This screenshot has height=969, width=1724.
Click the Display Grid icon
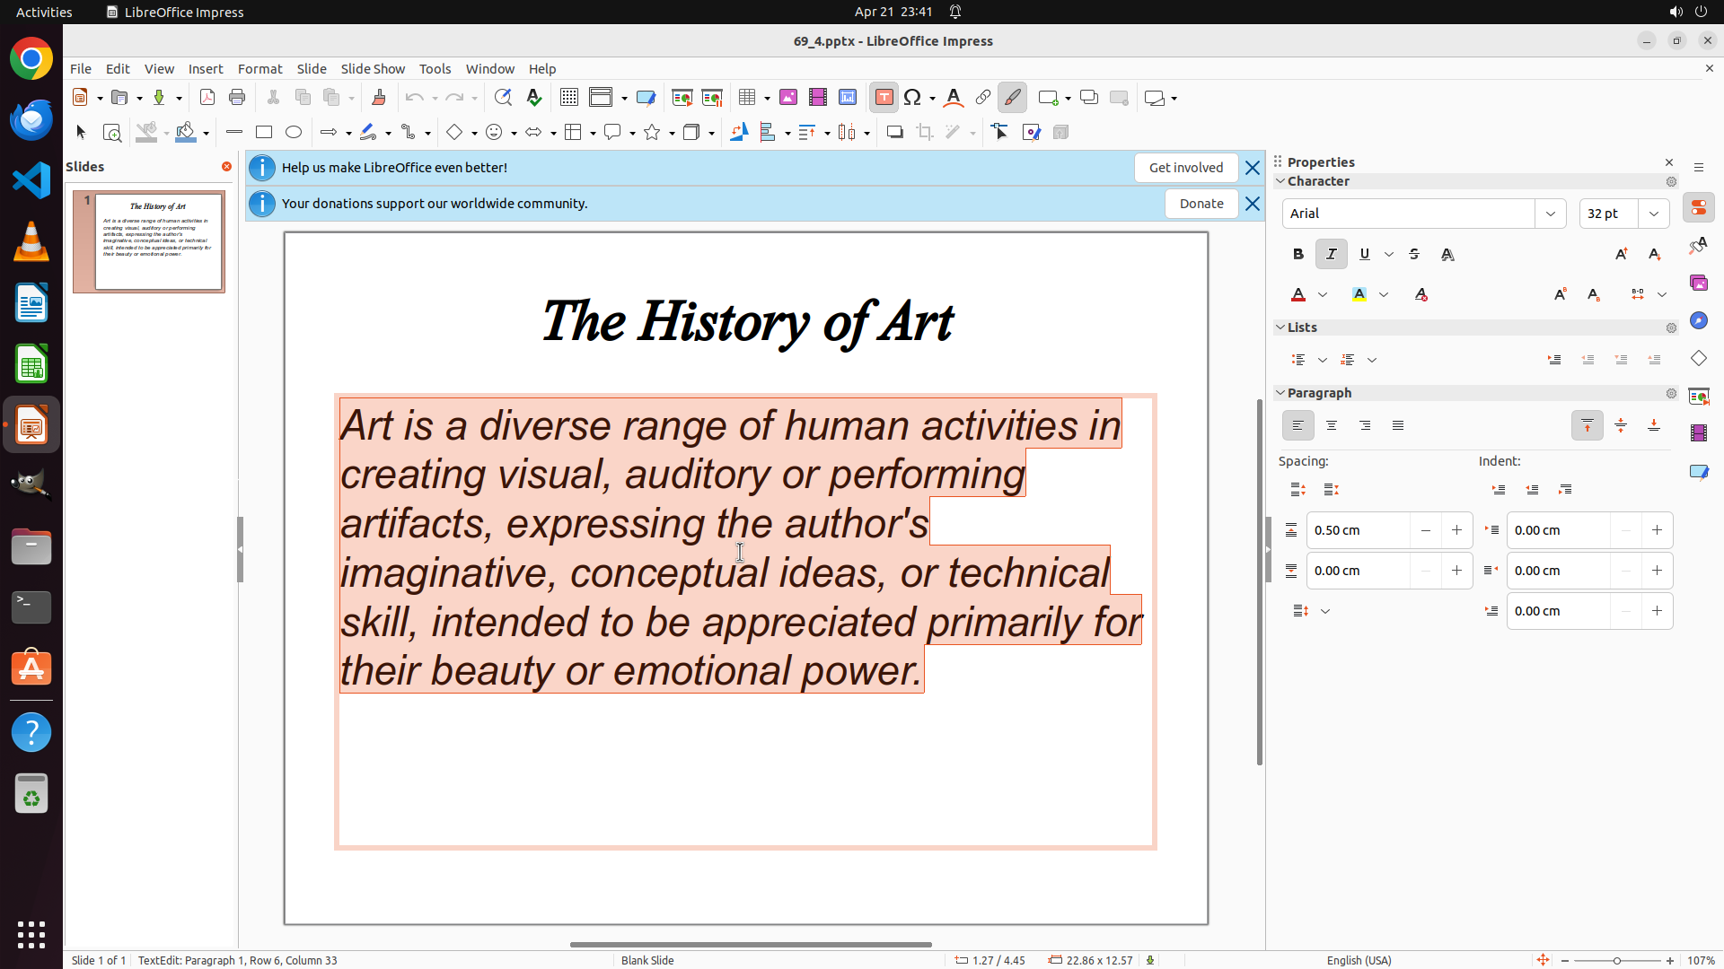pyautogui.click(x=568, y=98)
